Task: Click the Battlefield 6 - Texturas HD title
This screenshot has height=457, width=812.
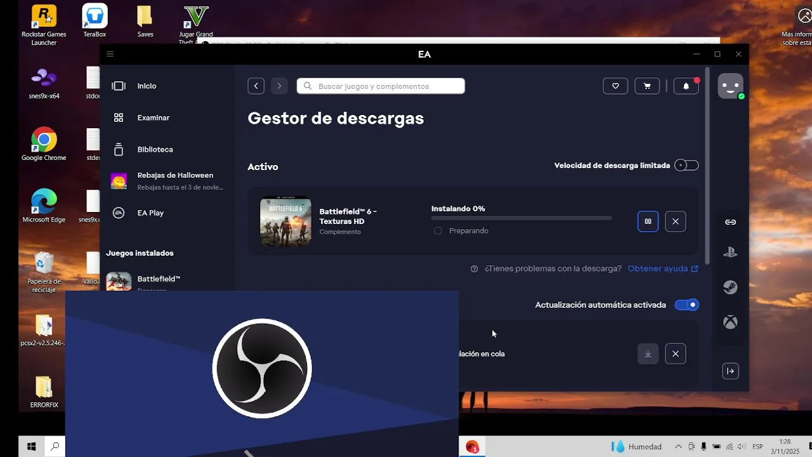Action: 348,216
